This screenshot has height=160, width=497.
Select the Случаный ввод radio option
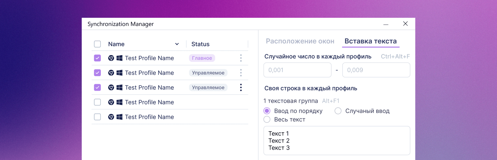338,111
